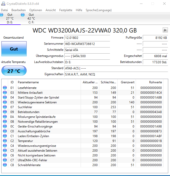Click the Laufwerksbuchstaben field D: E:

coord(87,62)
